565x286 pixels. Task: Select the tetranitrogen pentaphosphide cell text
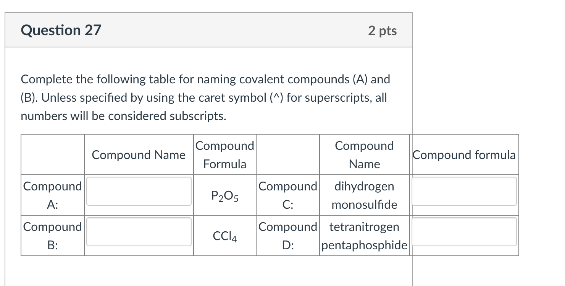[x=365, y=236]
